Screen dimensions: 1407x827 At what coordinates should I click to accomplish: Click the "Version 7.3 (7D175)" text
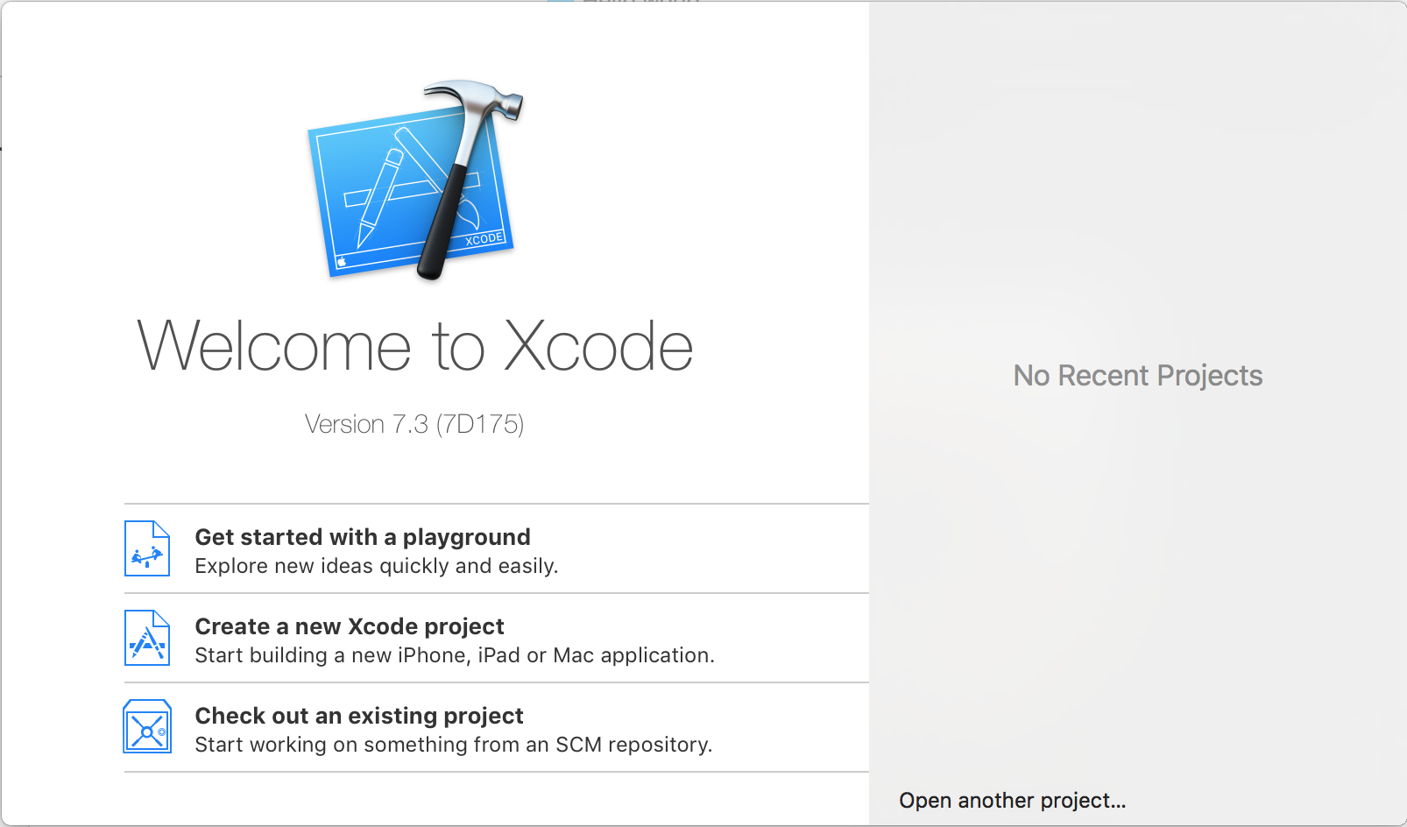[414, 424]
